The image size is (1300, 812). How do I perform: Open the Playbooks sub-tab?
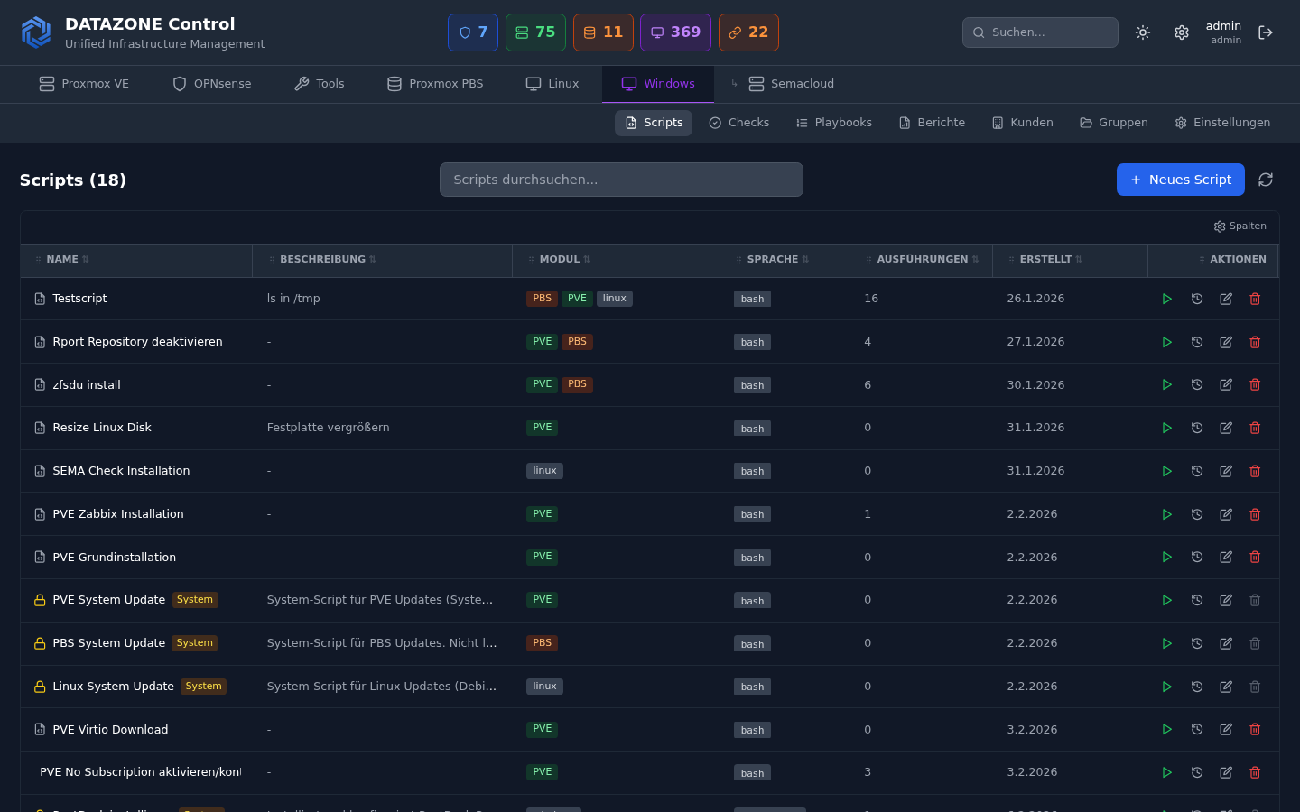coord(833,123)
